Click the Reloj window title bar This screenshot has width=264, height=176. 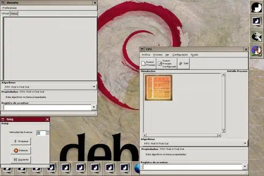click(x=25, y=119)
